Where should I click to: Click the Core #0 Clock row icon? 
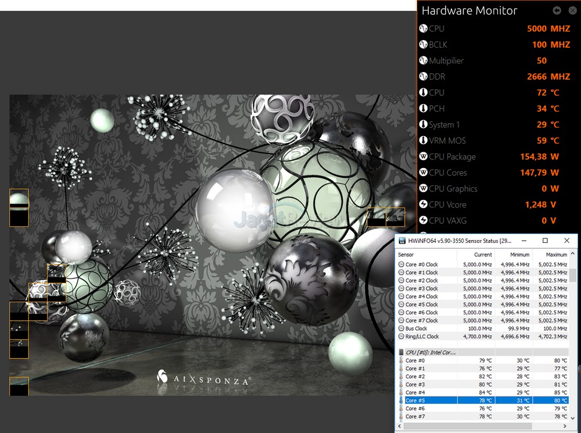[x=401, y=264]
